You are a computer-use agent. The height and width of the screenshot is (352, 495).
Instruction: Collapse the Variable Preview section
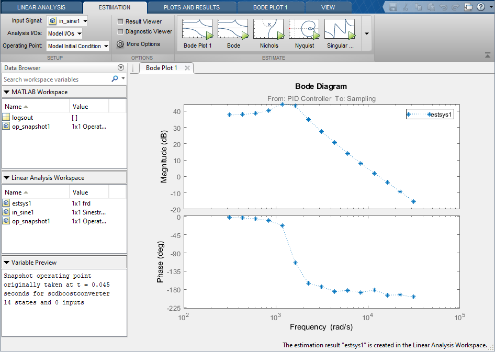click(6, 263)
